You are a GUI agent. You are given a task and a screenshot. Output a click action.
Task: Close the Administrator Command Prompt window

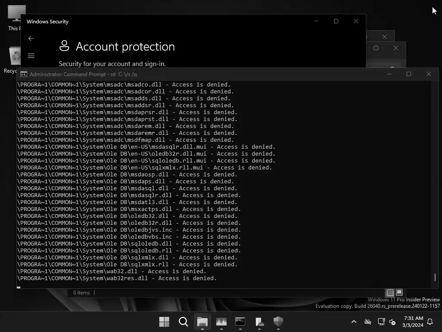(429, 74)
